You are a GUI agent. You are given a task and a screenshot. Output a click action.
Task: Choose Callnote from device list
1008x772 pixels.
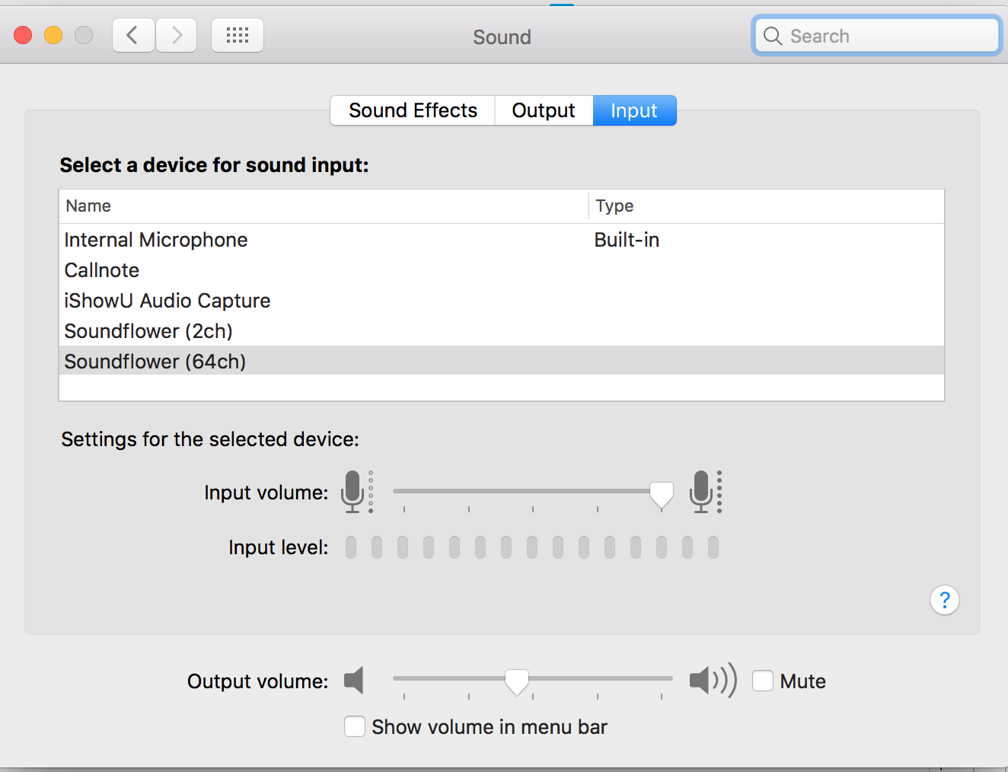coord(102,270)
